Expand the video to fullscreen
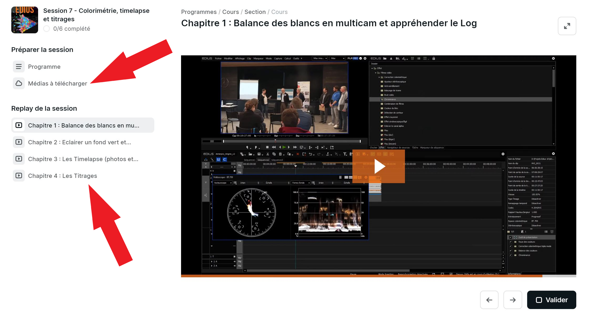591x319 pixels. [x=567, y=26]
